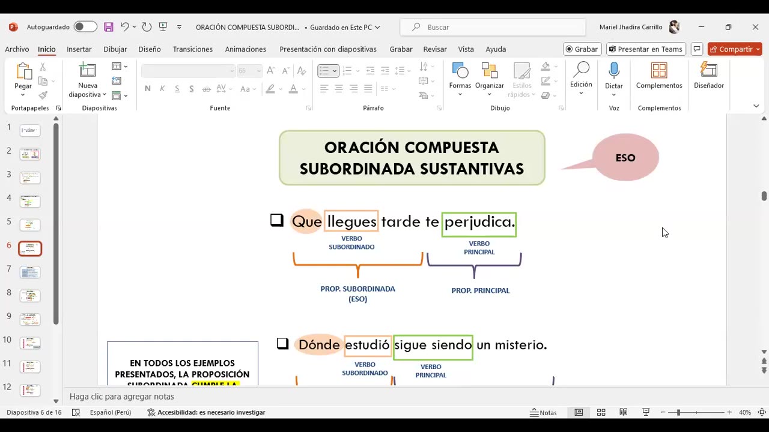The height and width of the screenshot is (432, 769).
Task: Click the Save icon in the title bar
Action: 109,27
